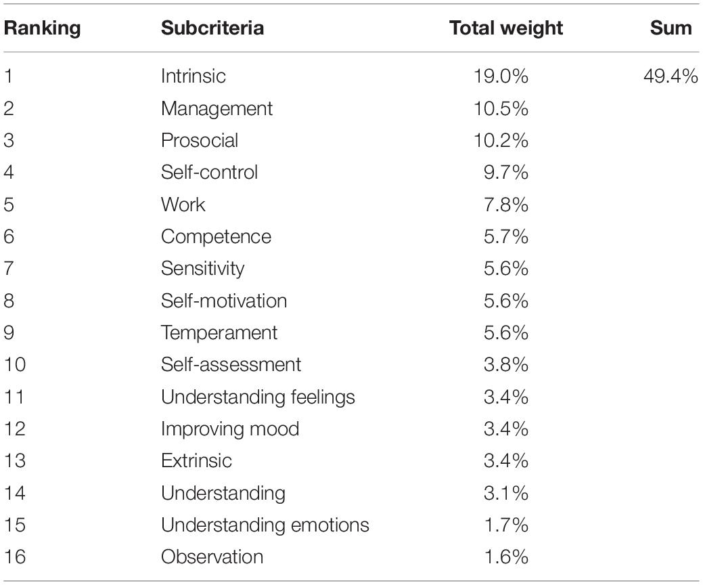The width and height of the screenshot is (703, 585).
Task: Select the Extrinsic subcriteria cell
Action: (x=196, y=460)
